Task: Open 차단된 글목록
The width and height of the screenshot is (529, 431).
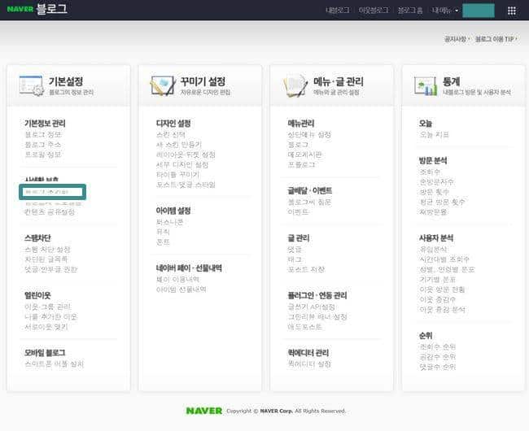Action: [x=46, y=259]
